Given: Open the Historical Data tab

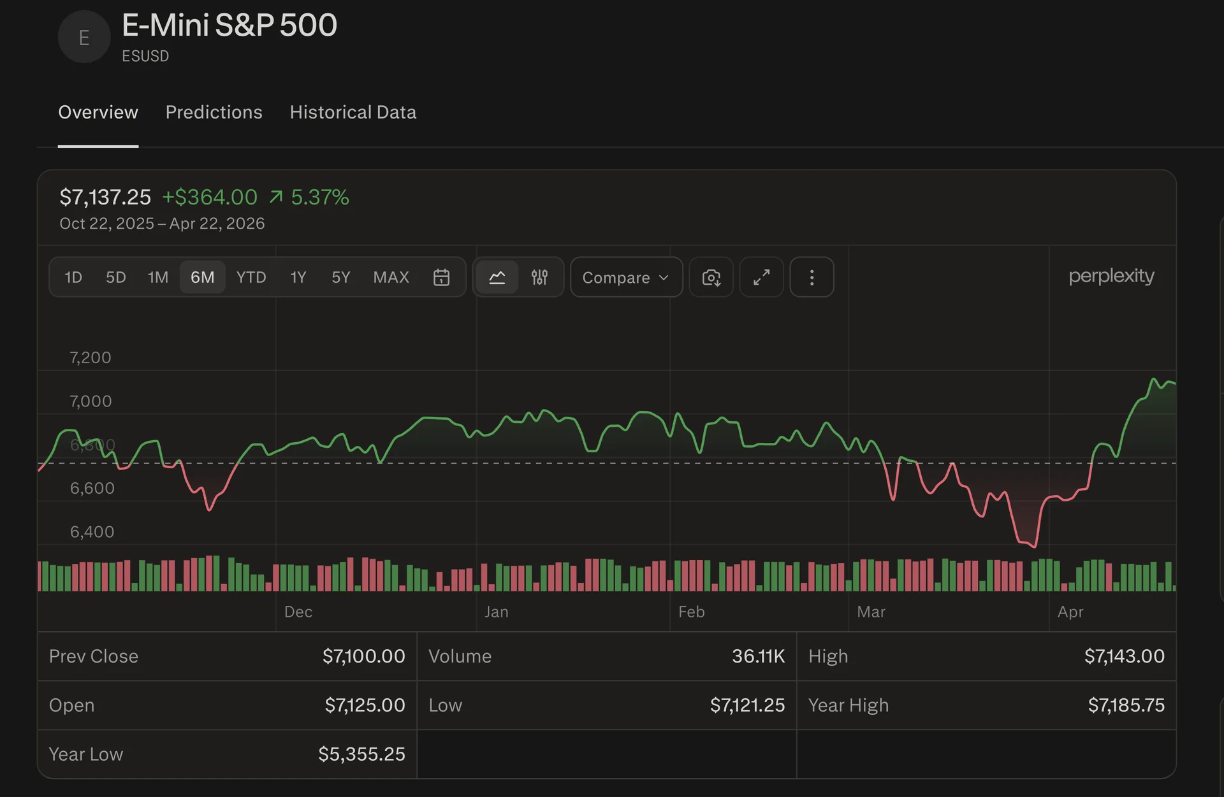Looking at the screenshot, I should 353,112.
